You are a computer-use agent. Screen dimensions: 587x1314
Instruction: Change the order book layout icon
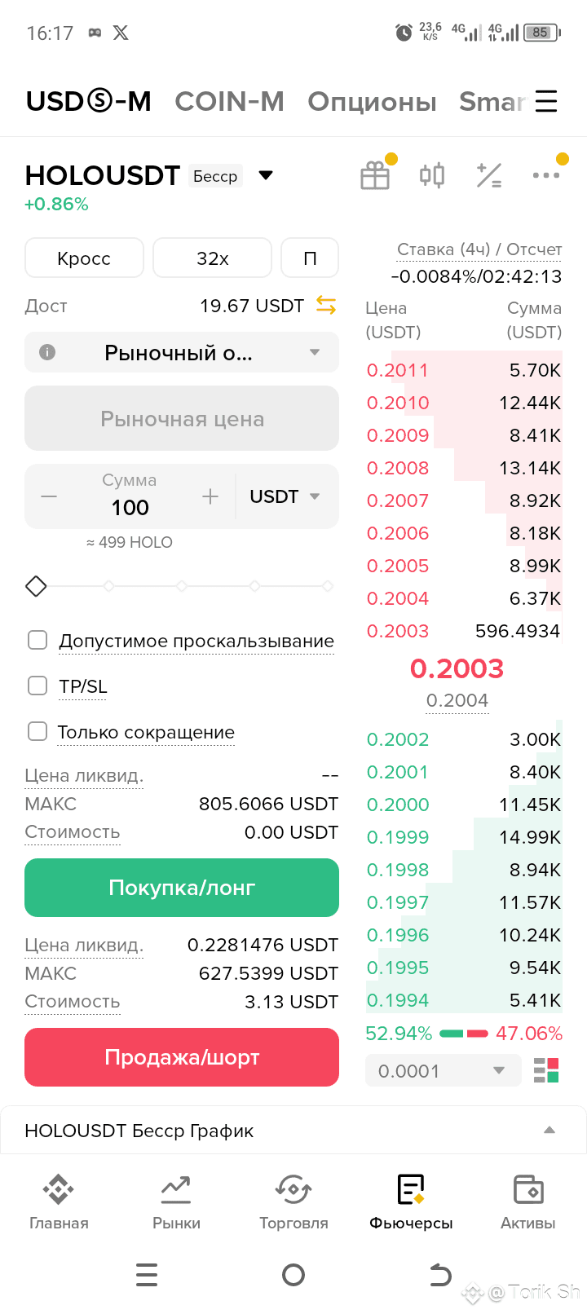(546, 1070)
